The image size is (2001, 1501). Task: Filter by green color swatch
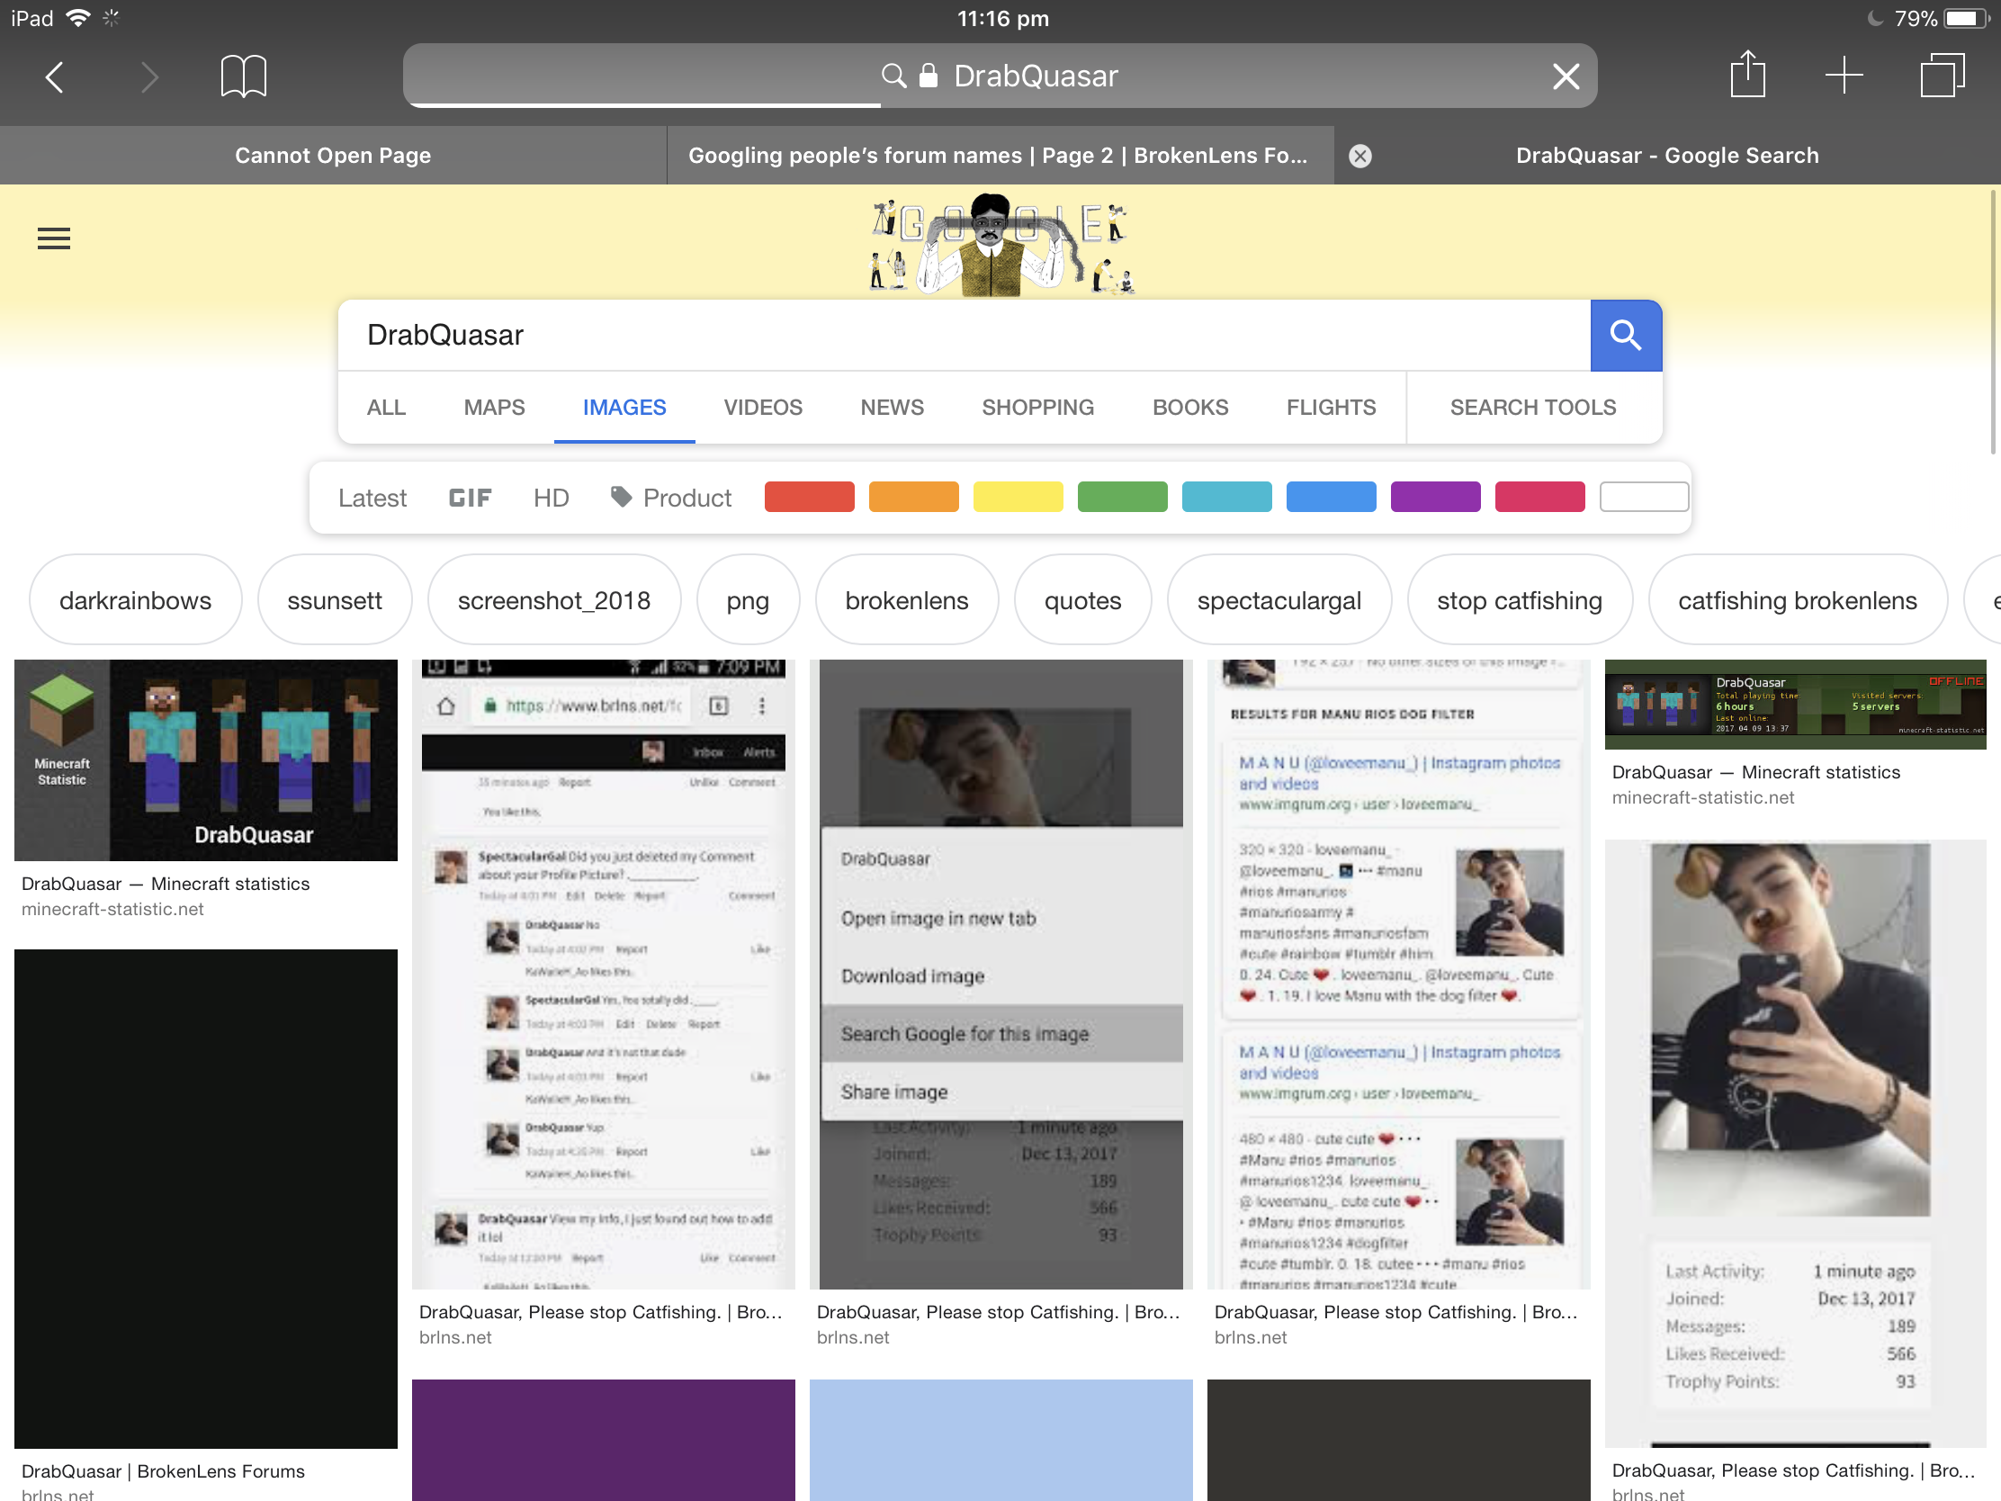point(1122,497)
